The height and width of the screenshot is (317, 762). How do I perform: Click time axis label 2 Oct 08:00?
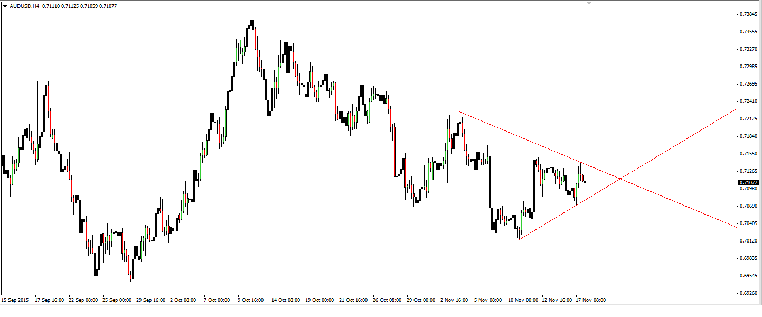click(183, 300)
